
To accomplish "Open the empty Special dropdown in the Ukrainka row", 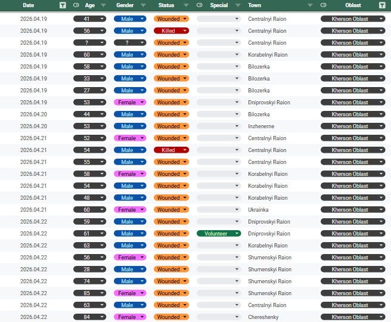I will coord(219,210).
